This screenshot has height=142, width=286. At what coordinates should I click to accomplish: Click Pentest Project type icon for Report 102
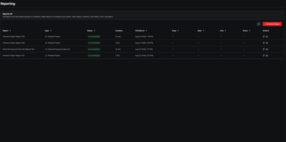[46, 56]
